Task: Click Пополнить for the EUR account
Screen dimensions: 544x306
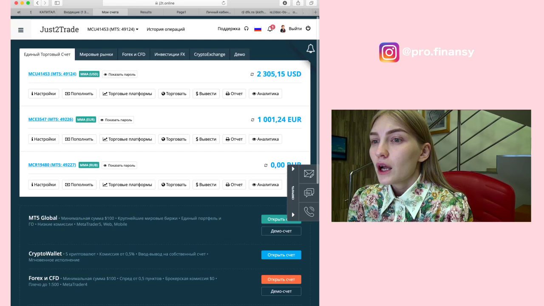Action: pyautogui.click(x=79, y=139)
